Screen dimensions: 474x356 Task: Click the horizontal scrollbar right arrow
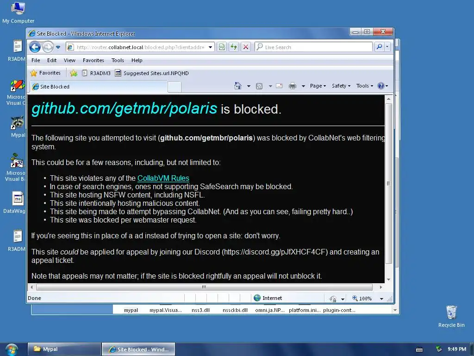click(x=381, y=287)
